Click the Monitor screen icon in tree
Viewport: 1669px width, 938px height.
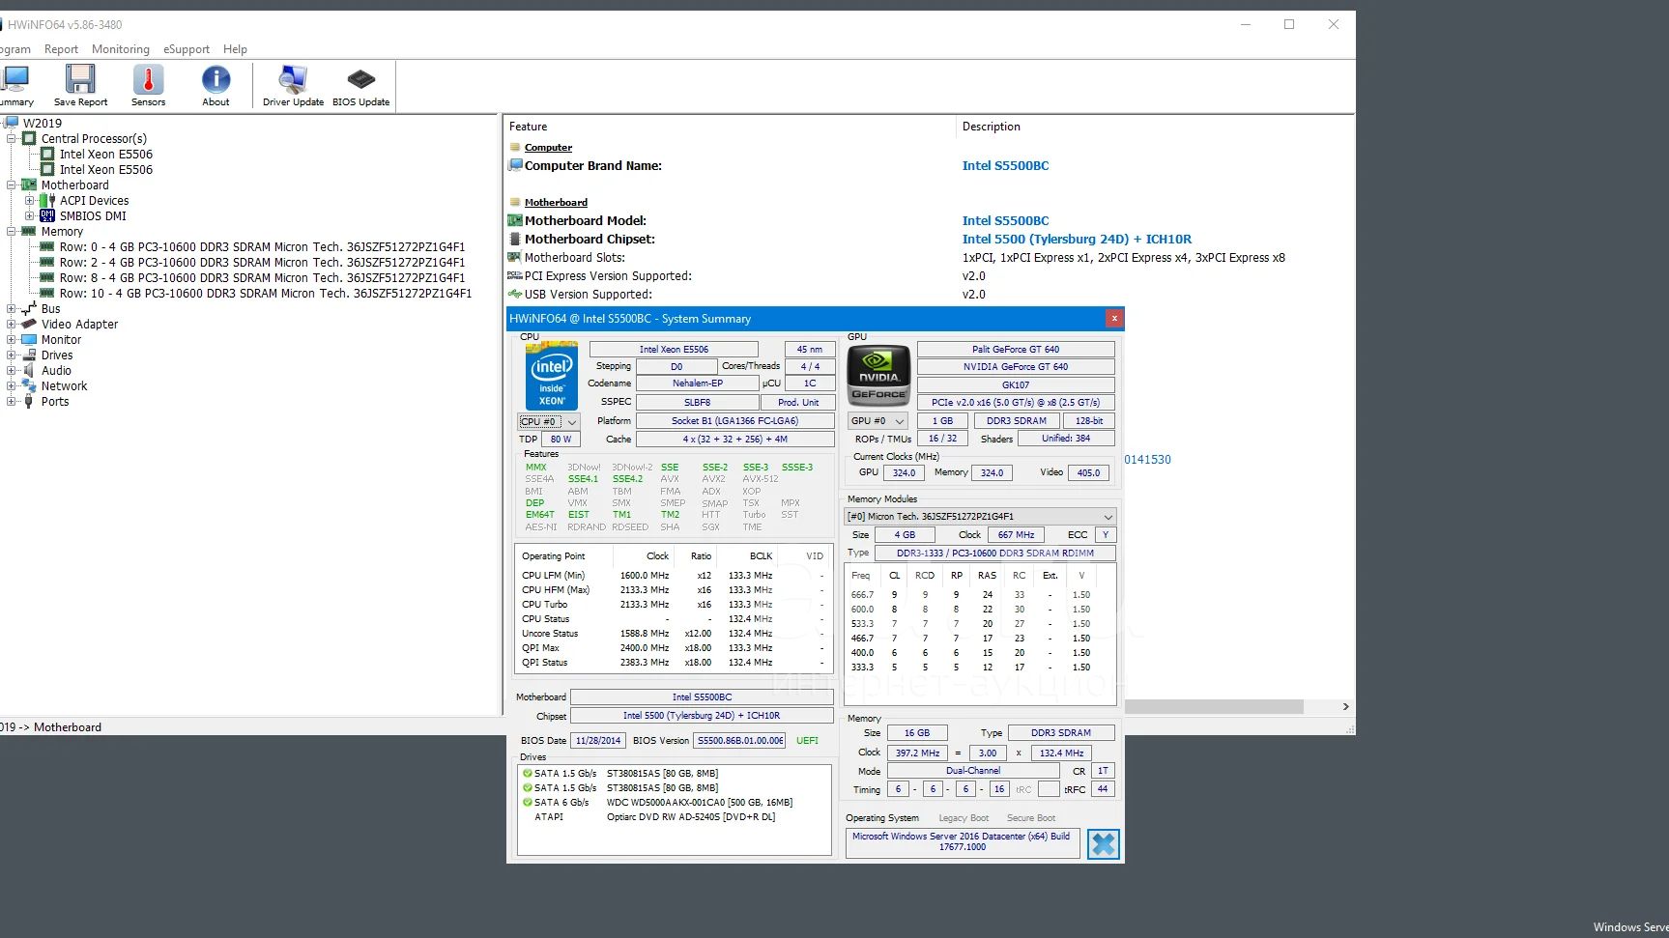point(29,339)
